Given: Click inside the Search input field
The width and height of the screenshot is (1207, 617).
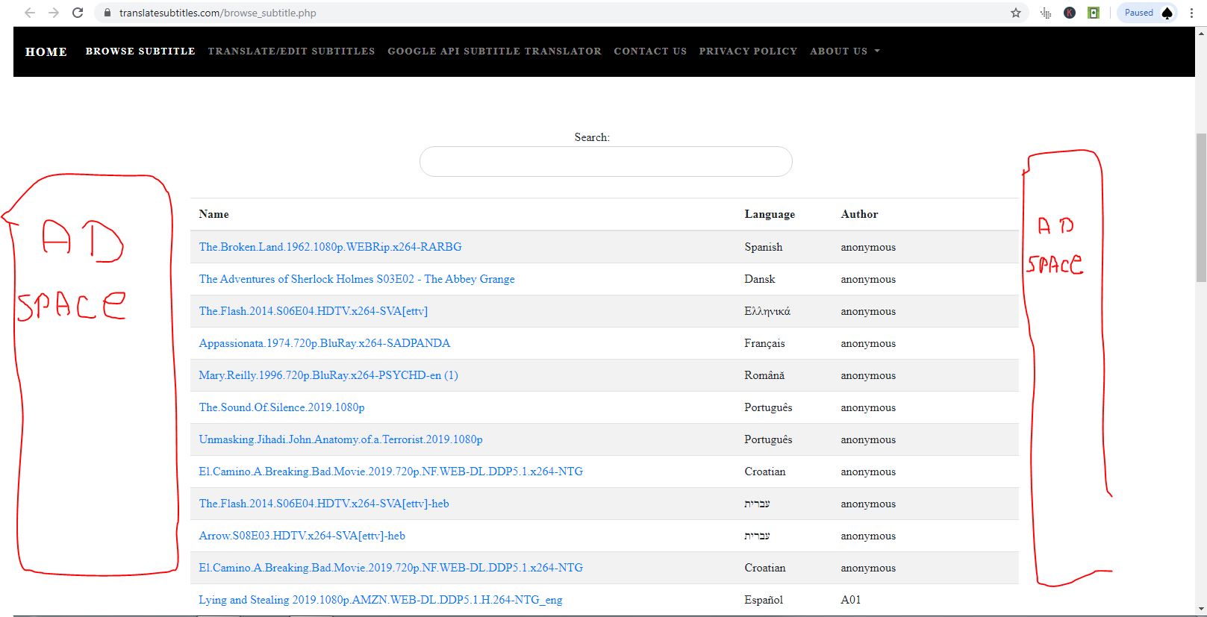Looking at the screenshot, I should pos(605,161).
